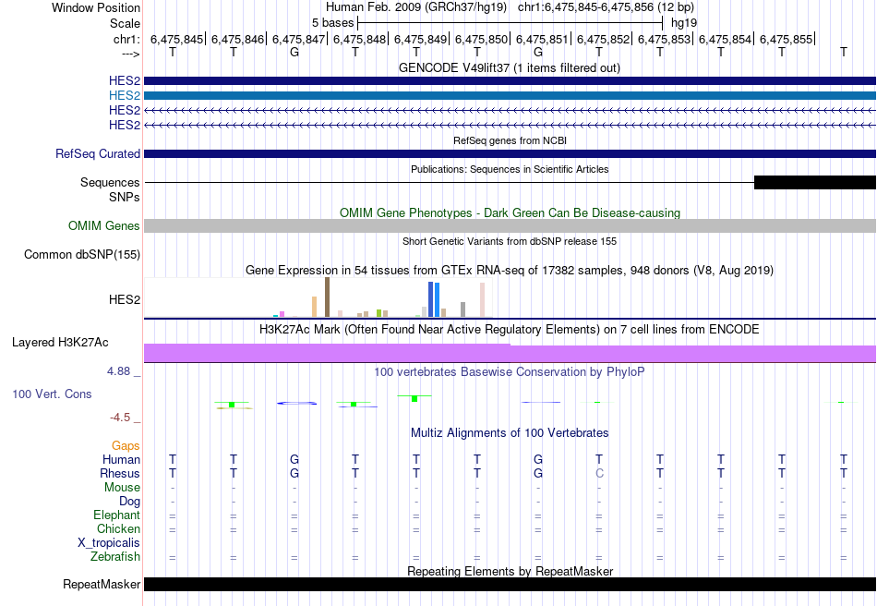This screenshot has height=606, width=877.
Task: Select the Chicken alignment row label
Action: coord(118,528)
